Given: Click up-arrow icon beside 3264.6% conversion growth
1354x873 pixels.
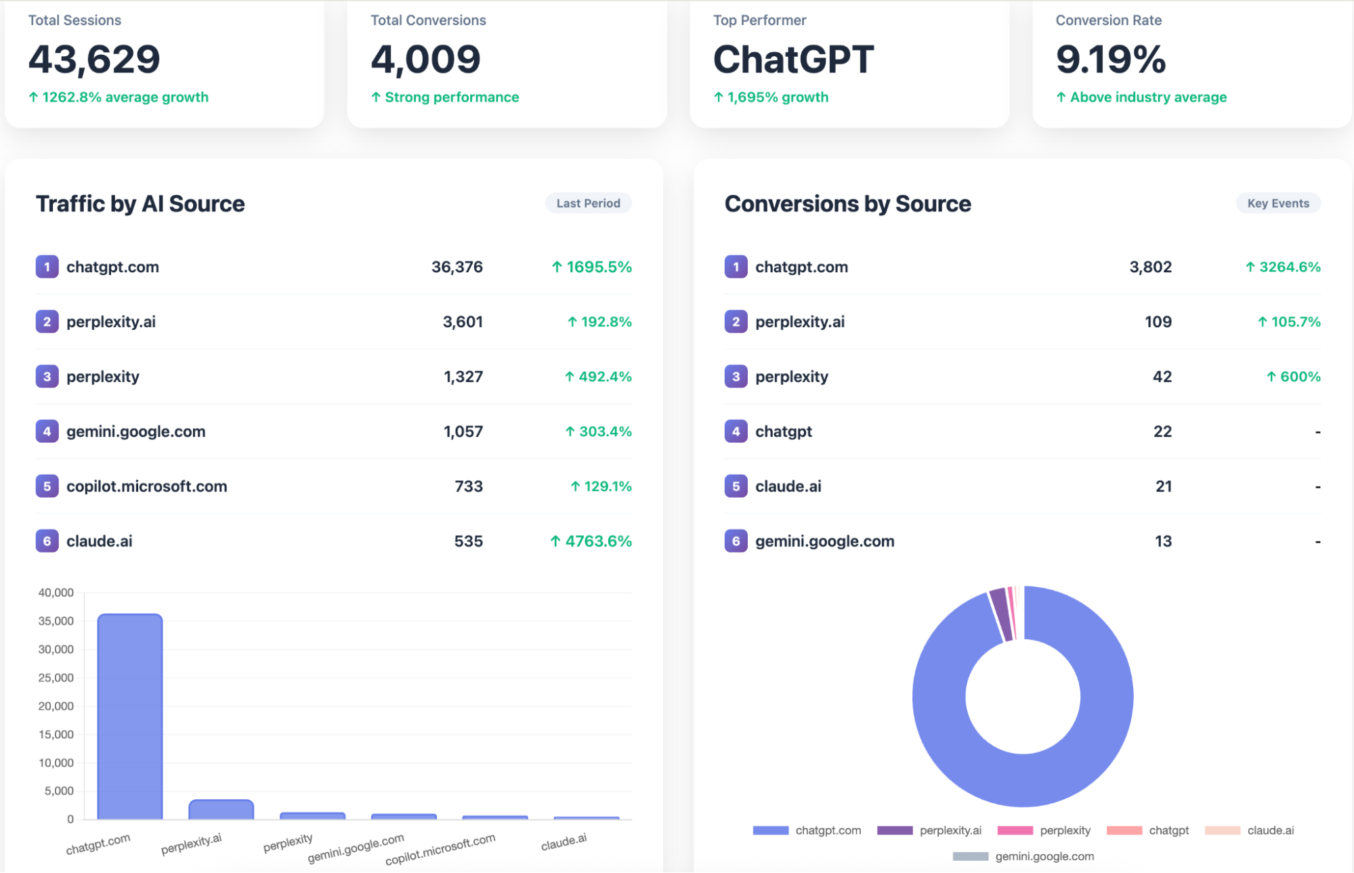Looking at the screenshot, I should pyautogui.click(x=1250, y=267).
